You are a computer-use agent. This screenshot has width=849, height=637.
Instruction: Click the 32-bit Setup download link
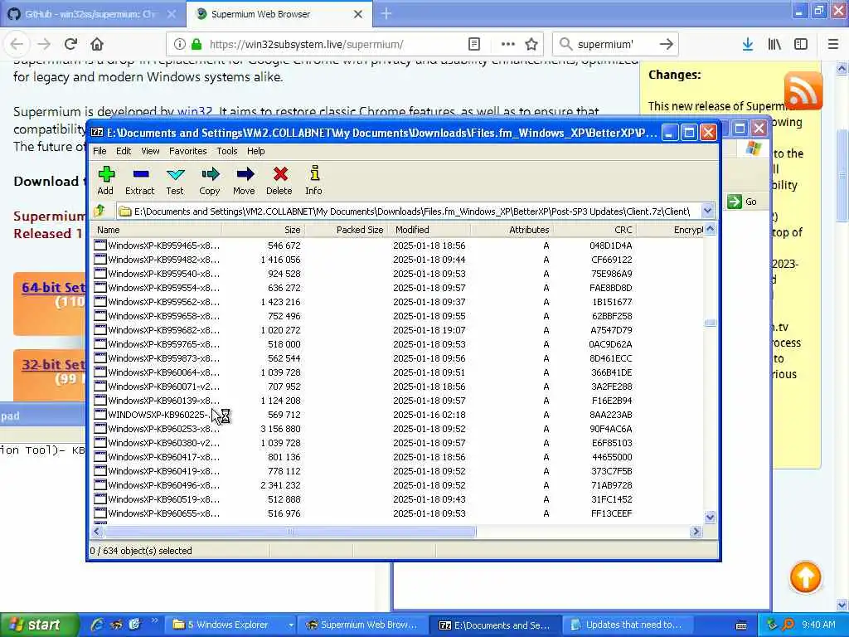point(54,364)
